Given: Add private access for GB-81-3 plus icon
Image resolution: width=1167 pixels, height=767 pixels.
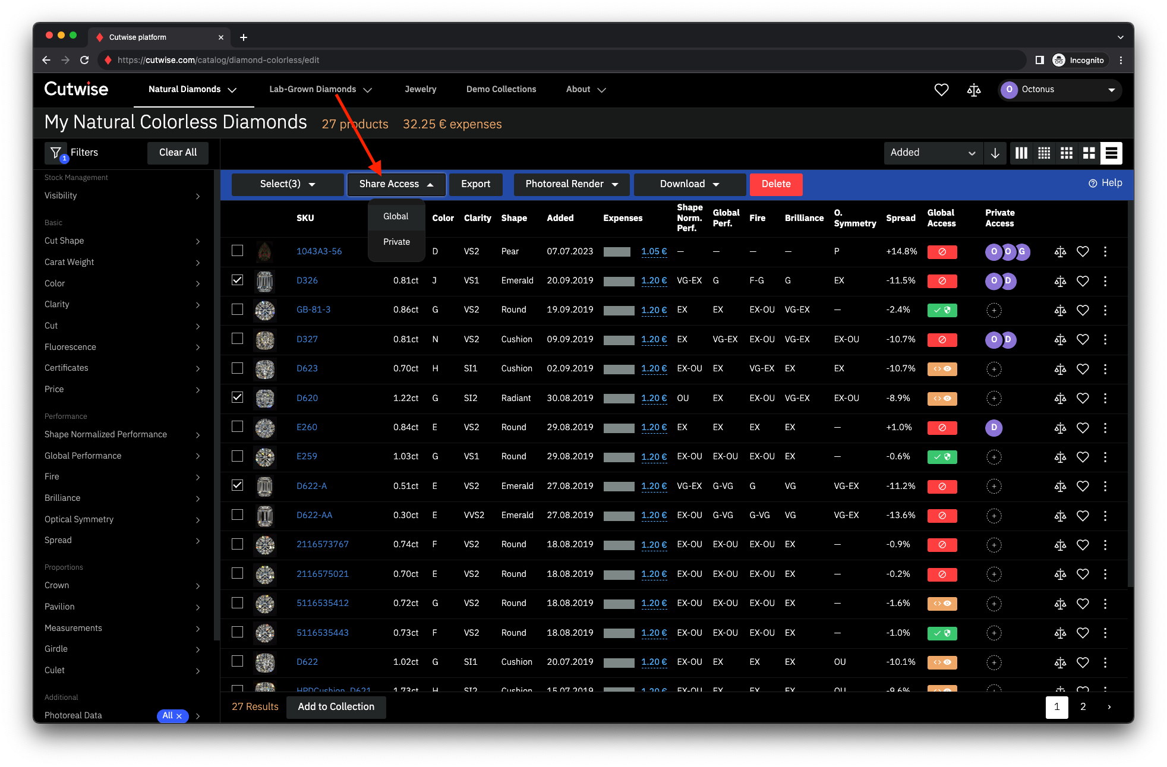Looking at the screenshot, I should click(994, 310).
